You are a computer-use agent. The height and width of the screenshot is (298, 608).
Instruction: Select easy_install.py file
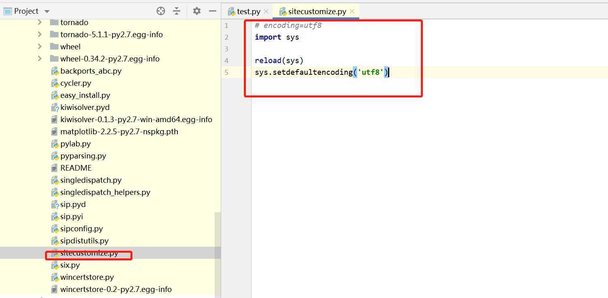[x=85, y=95]
